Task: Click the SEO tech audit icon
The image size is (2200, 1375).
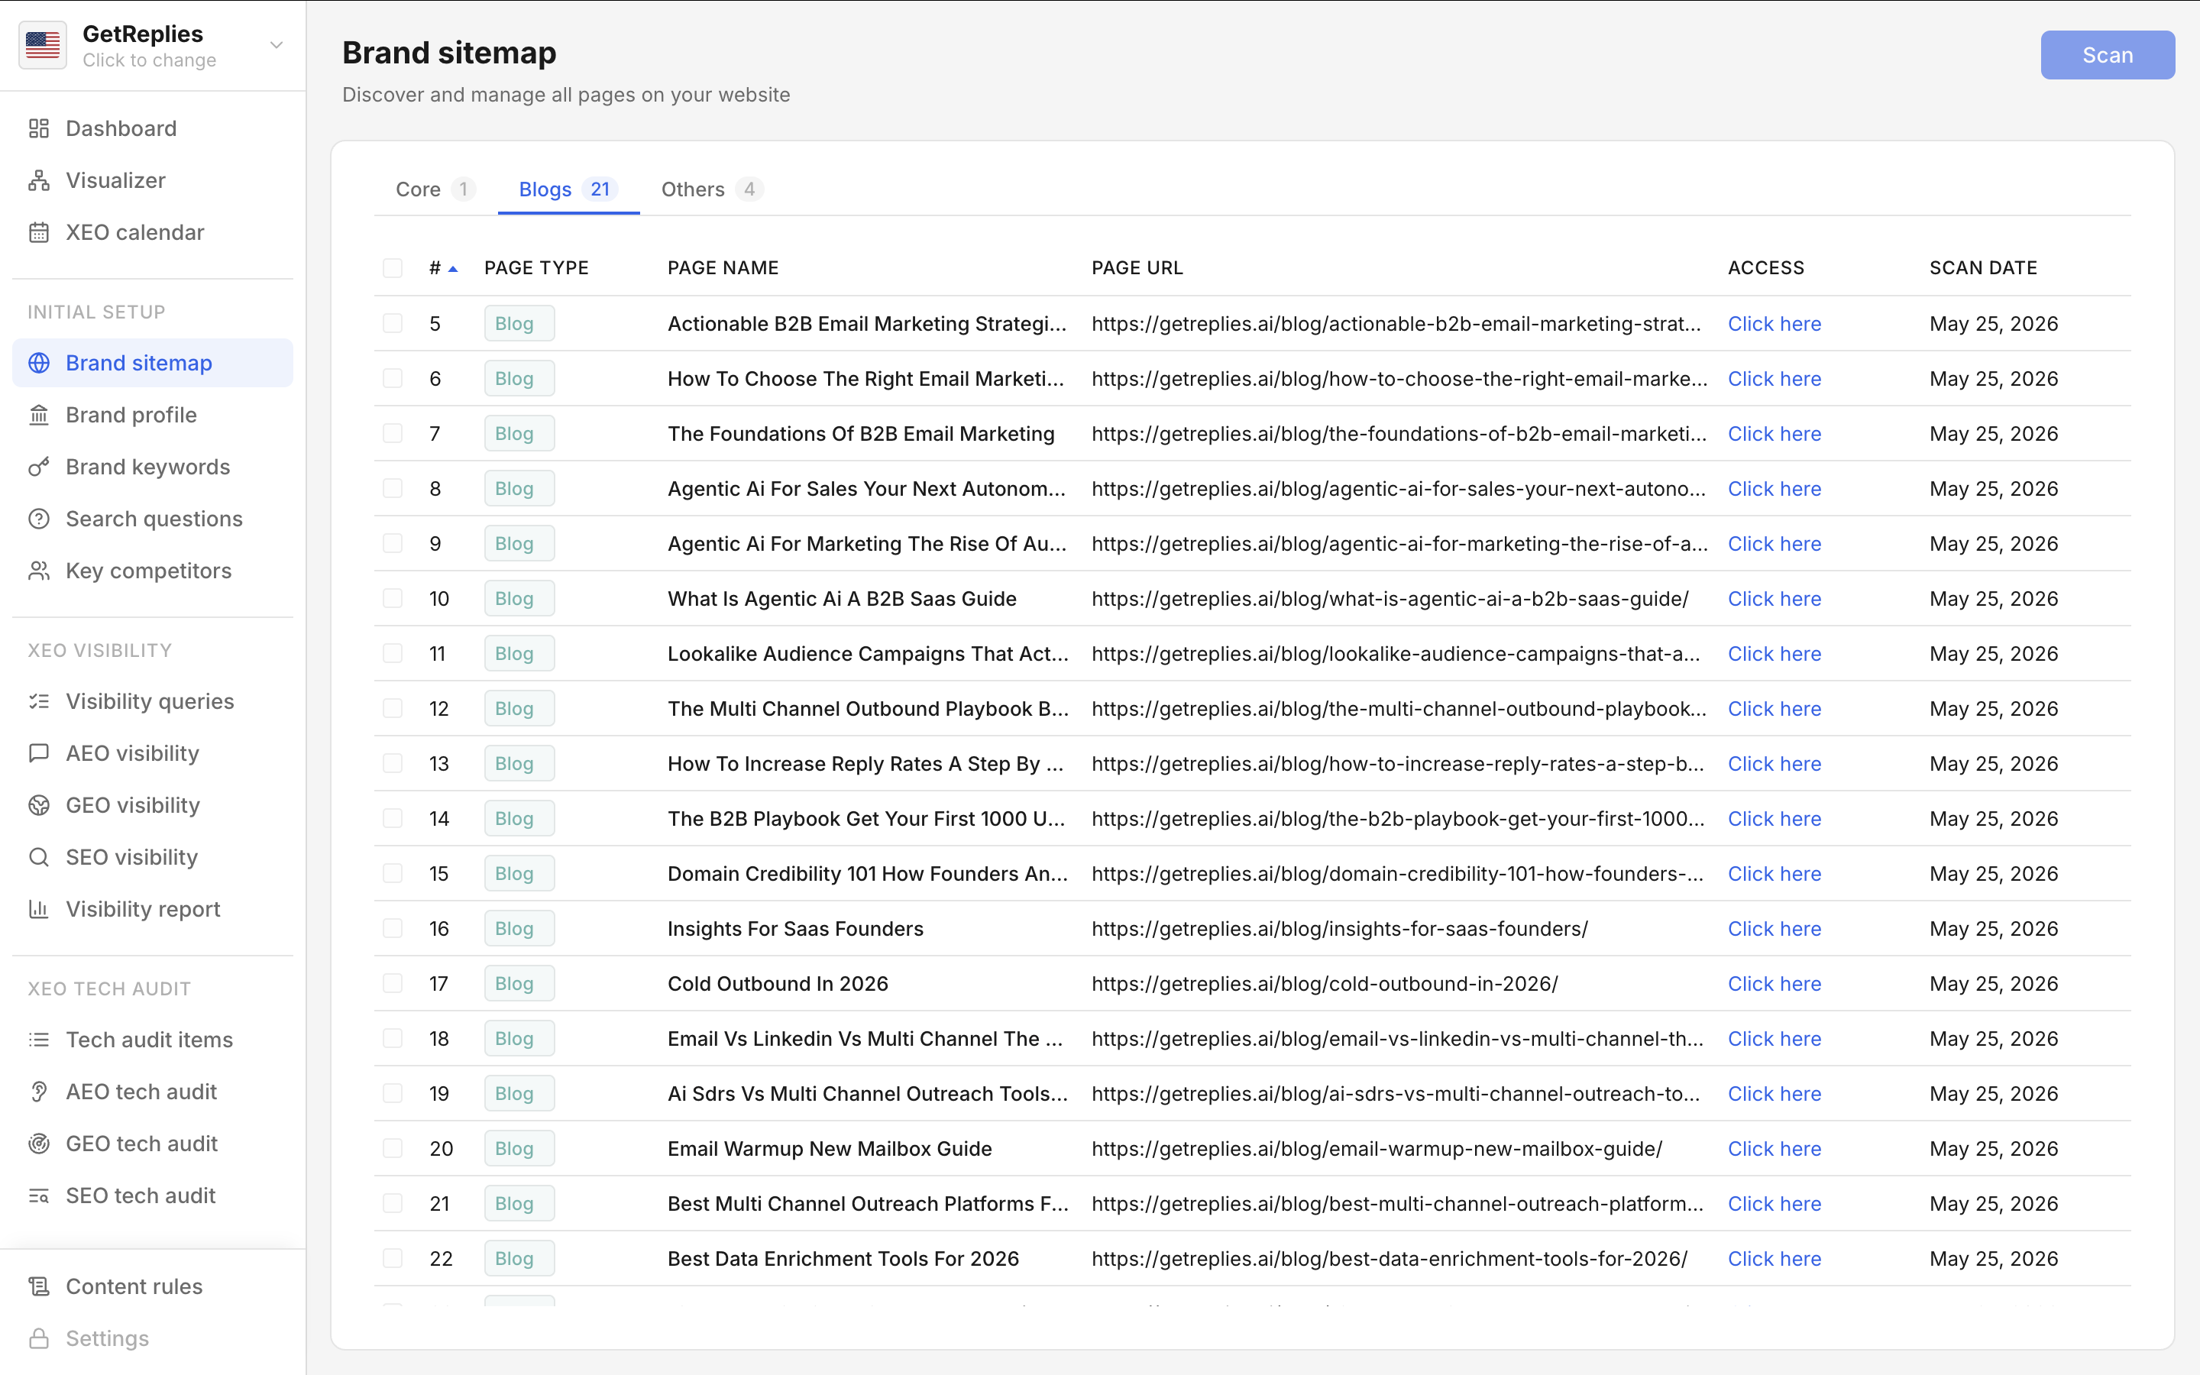Action: 38,1195
